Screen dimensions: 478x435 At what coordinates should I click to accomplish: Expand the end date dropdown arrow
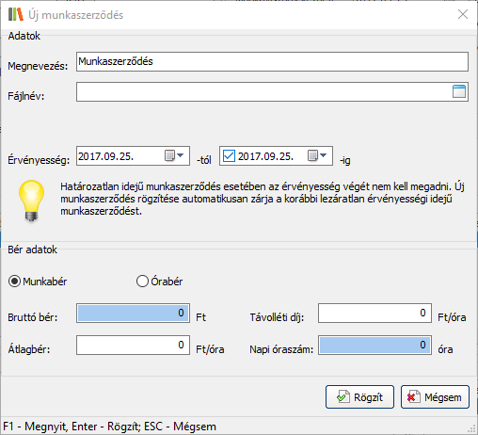click(x=324, y=155)
